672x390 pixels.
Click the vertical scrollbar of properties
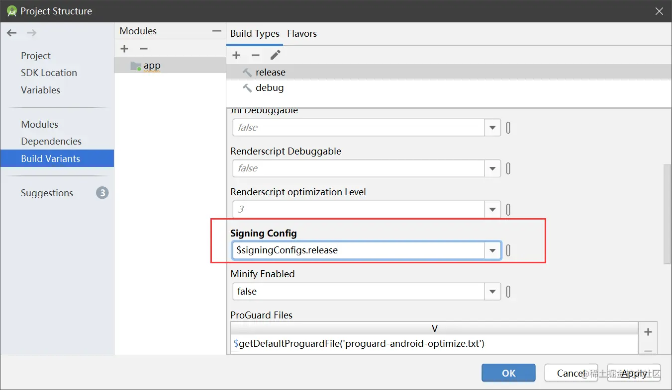click(667, 214)
